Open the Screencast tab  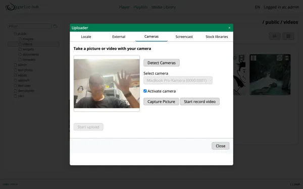click(184, 37)
